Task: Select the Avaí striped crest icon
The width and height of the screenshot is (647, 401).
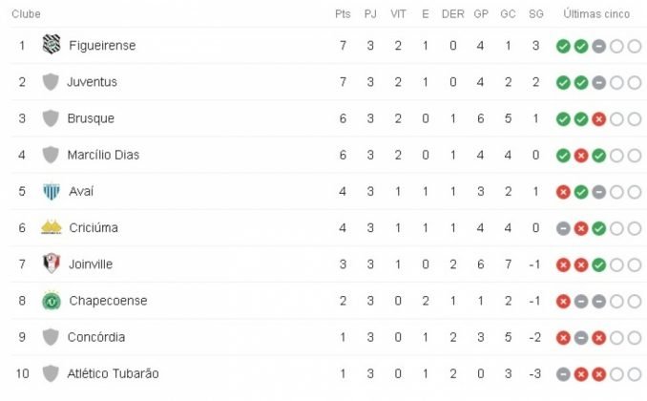Action: (x=52, y=192)
